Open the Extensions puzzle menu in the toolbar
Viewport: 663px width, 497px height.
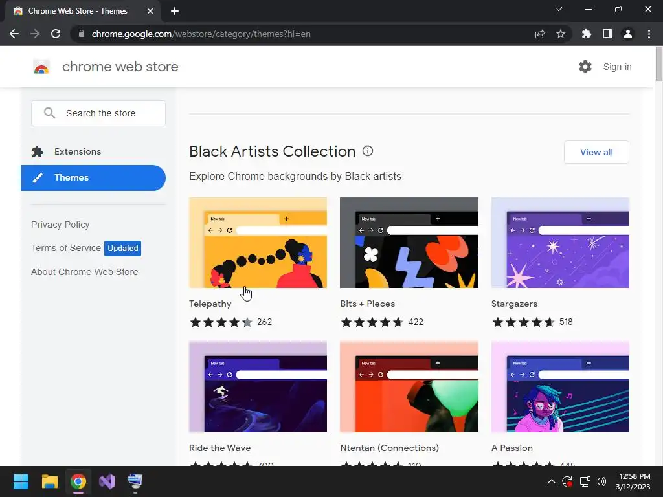586,34
